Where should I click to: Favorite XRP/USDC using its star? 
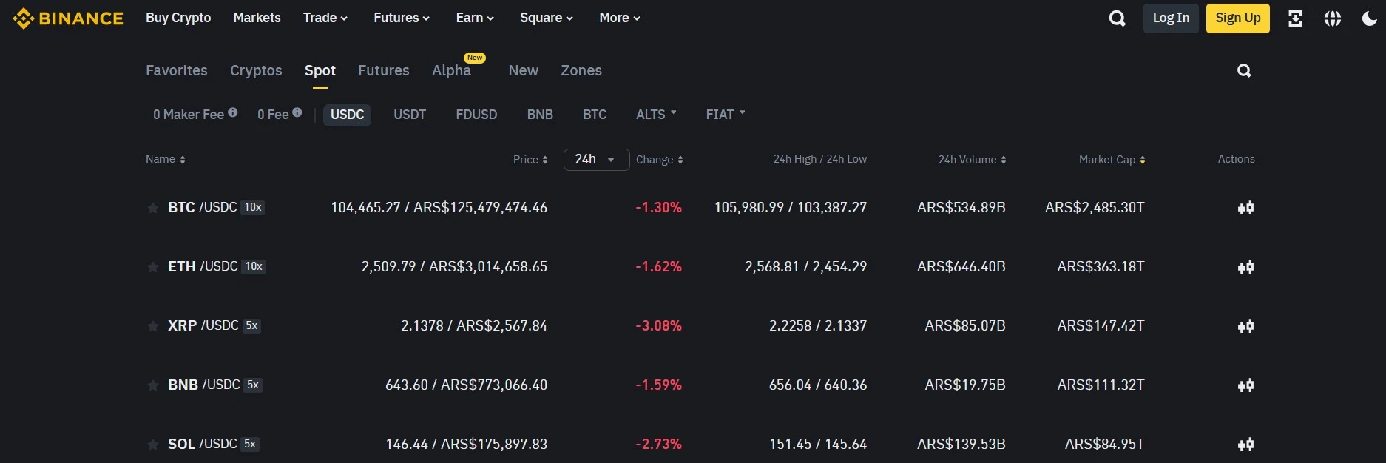152,326
